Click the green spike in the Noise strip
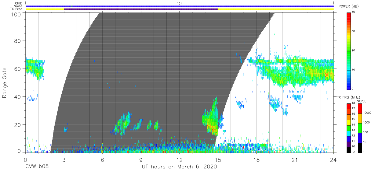 [x=72, y=6]
